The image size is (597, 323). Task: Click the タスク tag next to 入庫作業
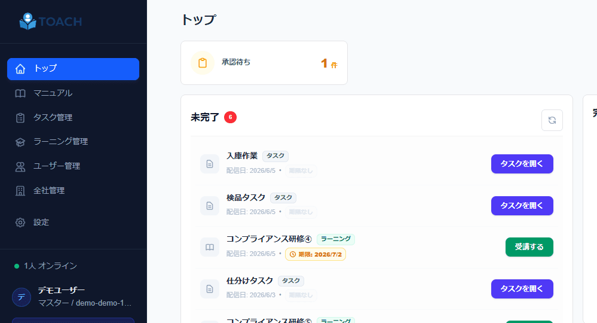click(x=275, y=156)
